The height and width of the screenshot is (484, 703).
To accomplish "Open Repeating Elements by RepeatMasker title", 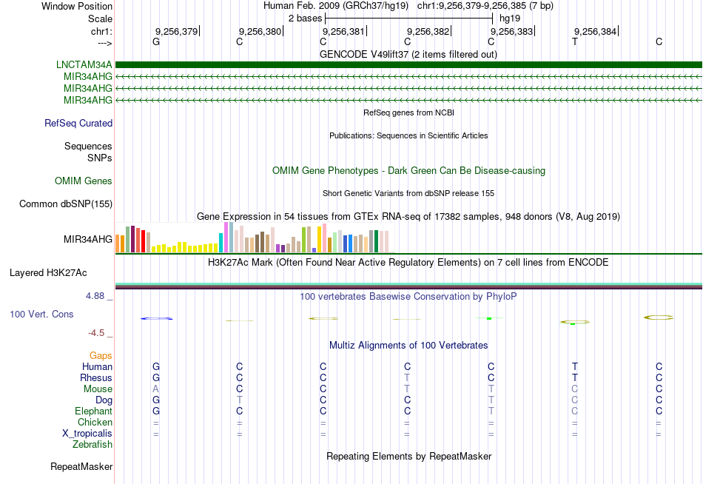I will tap(409, 456).
